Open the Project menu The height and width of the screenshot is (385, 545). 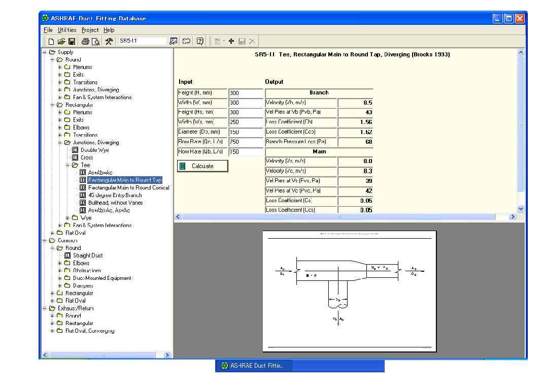point(90,30)
